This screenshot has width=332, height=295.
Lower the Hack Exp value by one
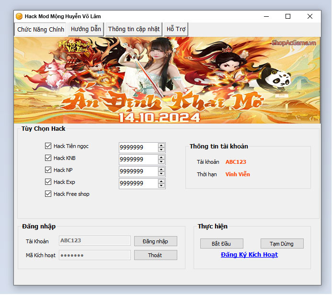(x=161, y=186)
